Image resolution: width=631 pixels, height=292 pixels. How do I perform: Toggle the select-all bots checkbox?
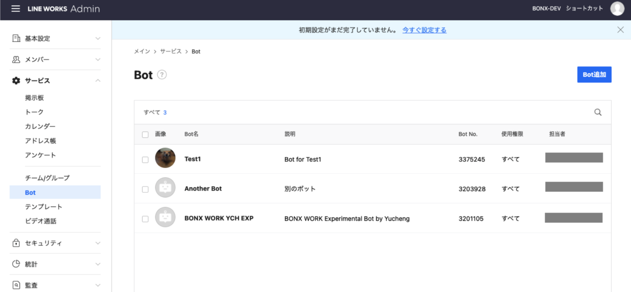click(145, 135)
